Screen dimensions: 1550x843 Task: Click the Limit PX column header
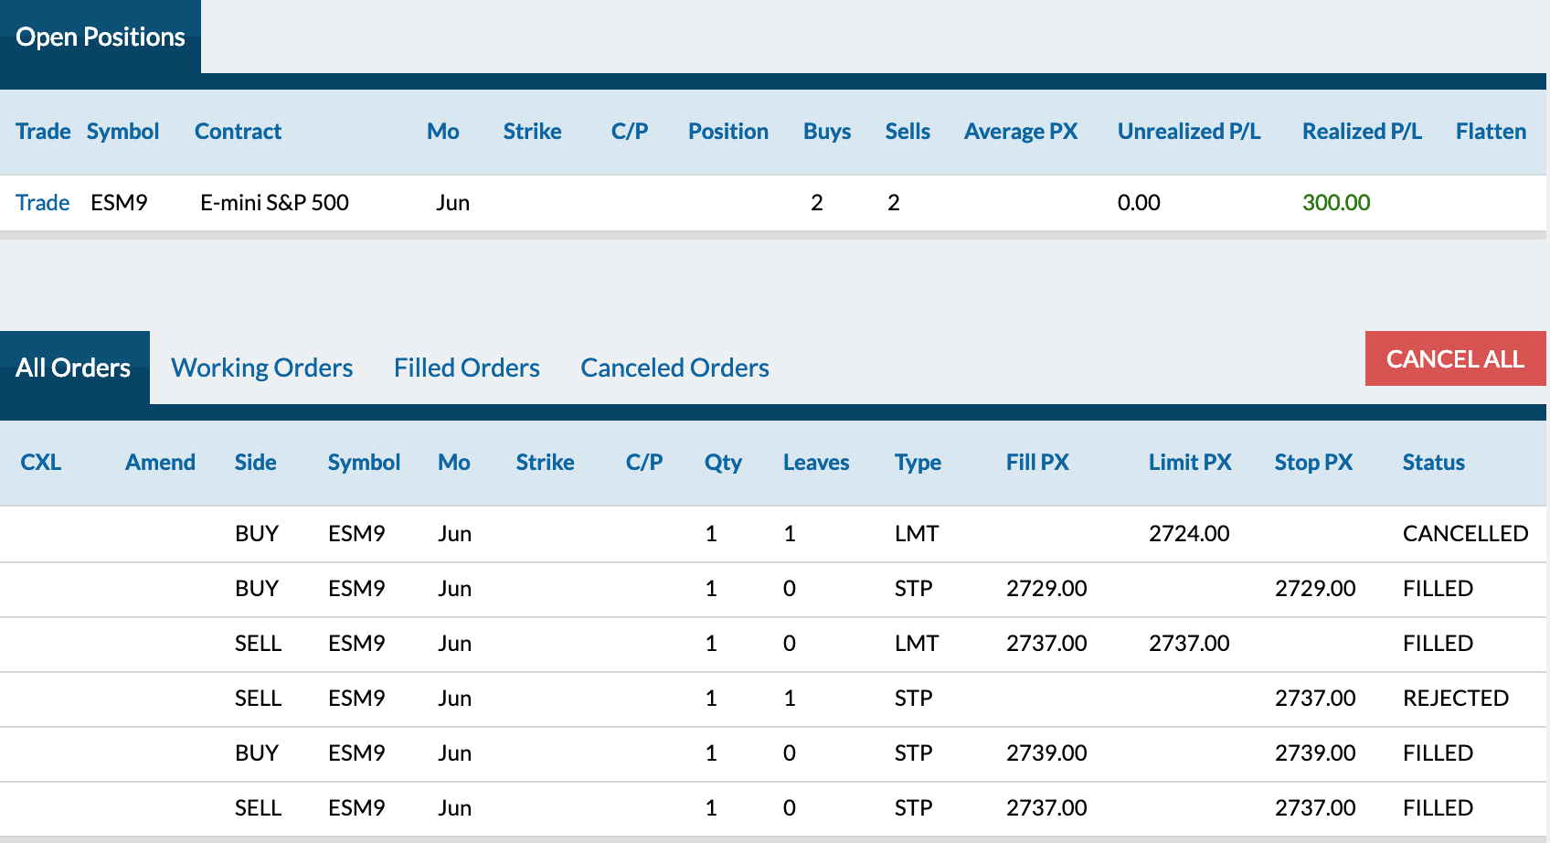pos(1190,462)
